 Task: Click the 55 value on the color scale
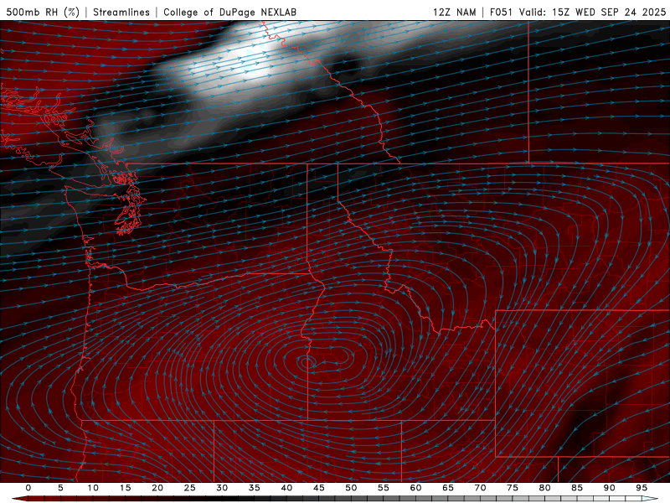(384, 488)
